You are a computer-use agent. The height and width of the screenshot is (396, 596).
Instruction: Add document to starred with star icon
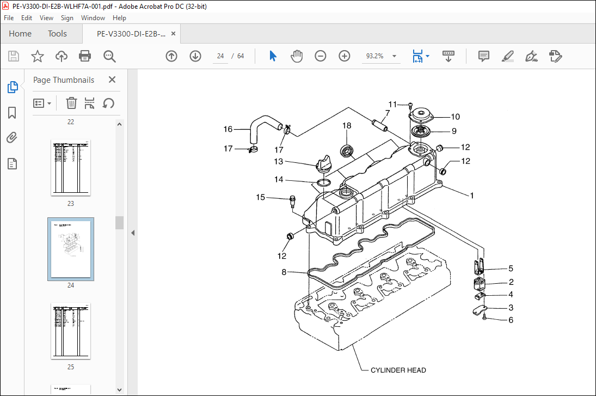click(x=37, y=56)
